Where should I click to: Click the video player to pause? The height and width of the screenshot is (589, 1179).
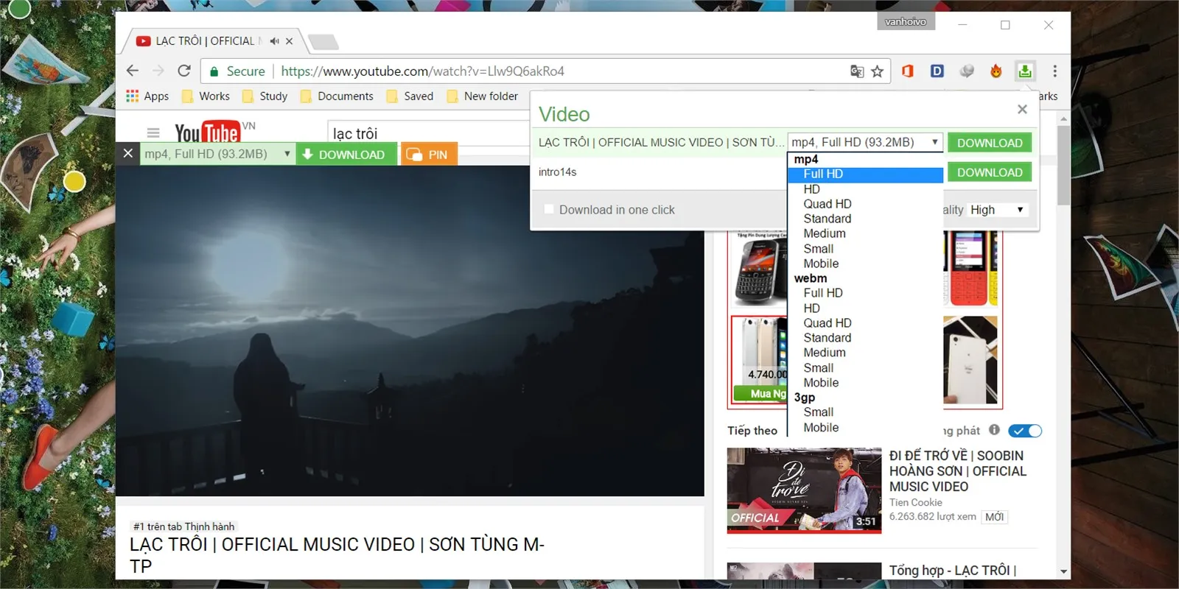tap(410, 331)
